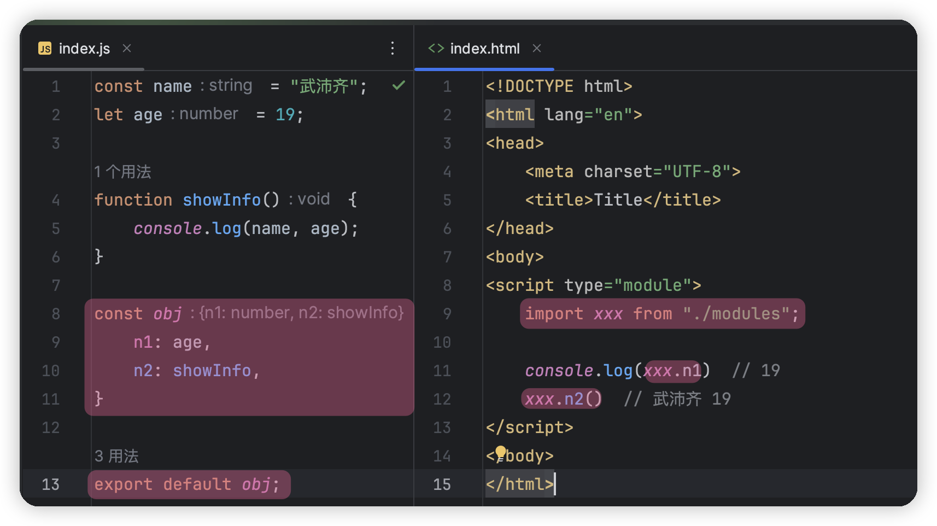The height and width of the screenshot is (526, 937).
Task: Click line number 9 in index.html gutter
Action: (447, 314)
